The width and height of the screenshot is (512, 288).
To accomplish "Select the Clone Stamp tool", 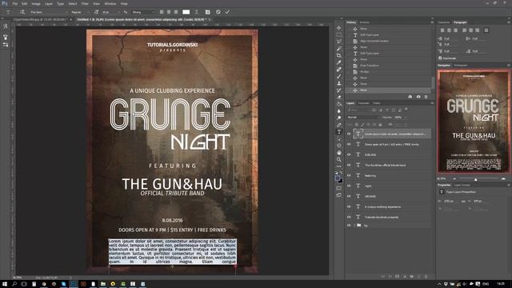I will click(x=339, y=83).
